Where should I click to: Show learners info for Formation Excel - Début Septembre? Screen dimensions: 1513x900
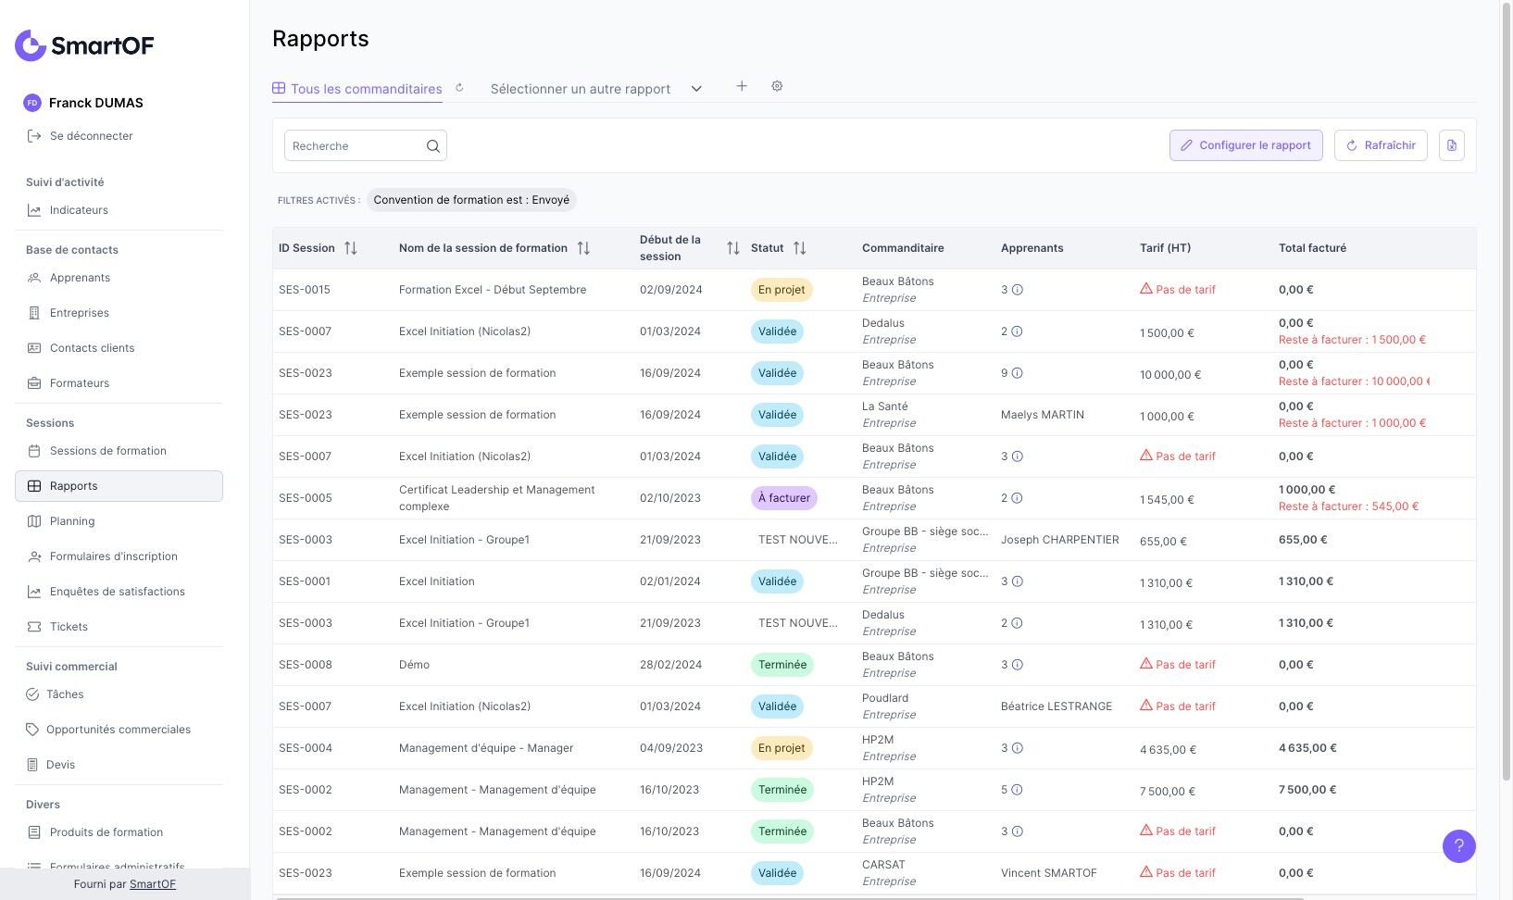pyautogui.click(x=1017, y=290)
